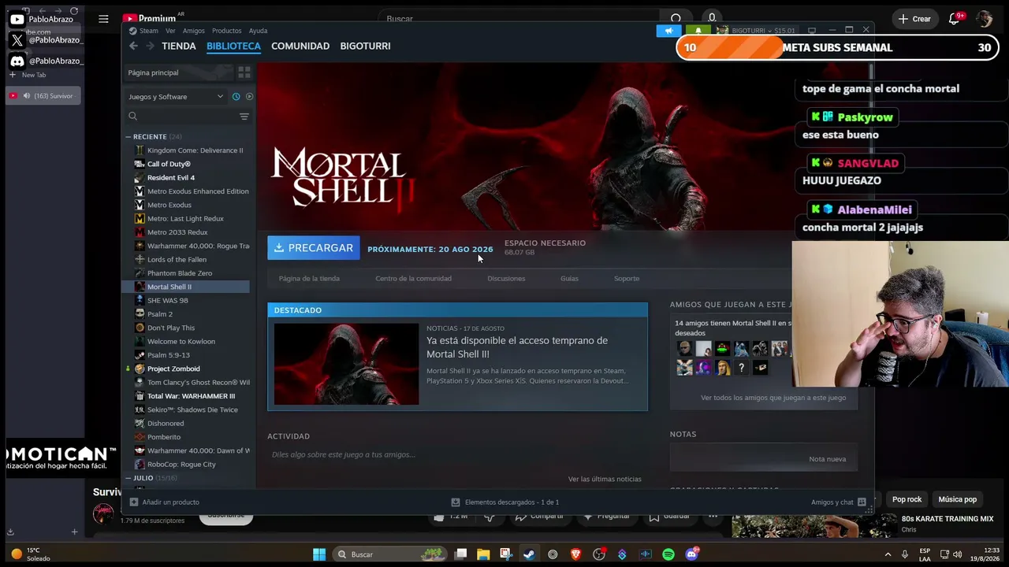The height and width of the screenshot is (567, 1009).
Task: Click the activity status text field
Action: 456,454
